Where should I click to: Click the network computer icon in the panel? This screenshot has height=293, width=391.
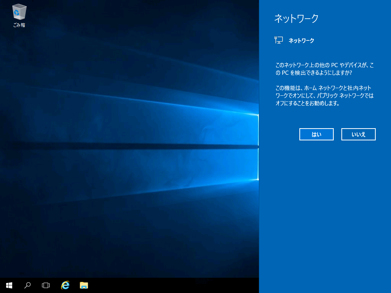(279, 40)
